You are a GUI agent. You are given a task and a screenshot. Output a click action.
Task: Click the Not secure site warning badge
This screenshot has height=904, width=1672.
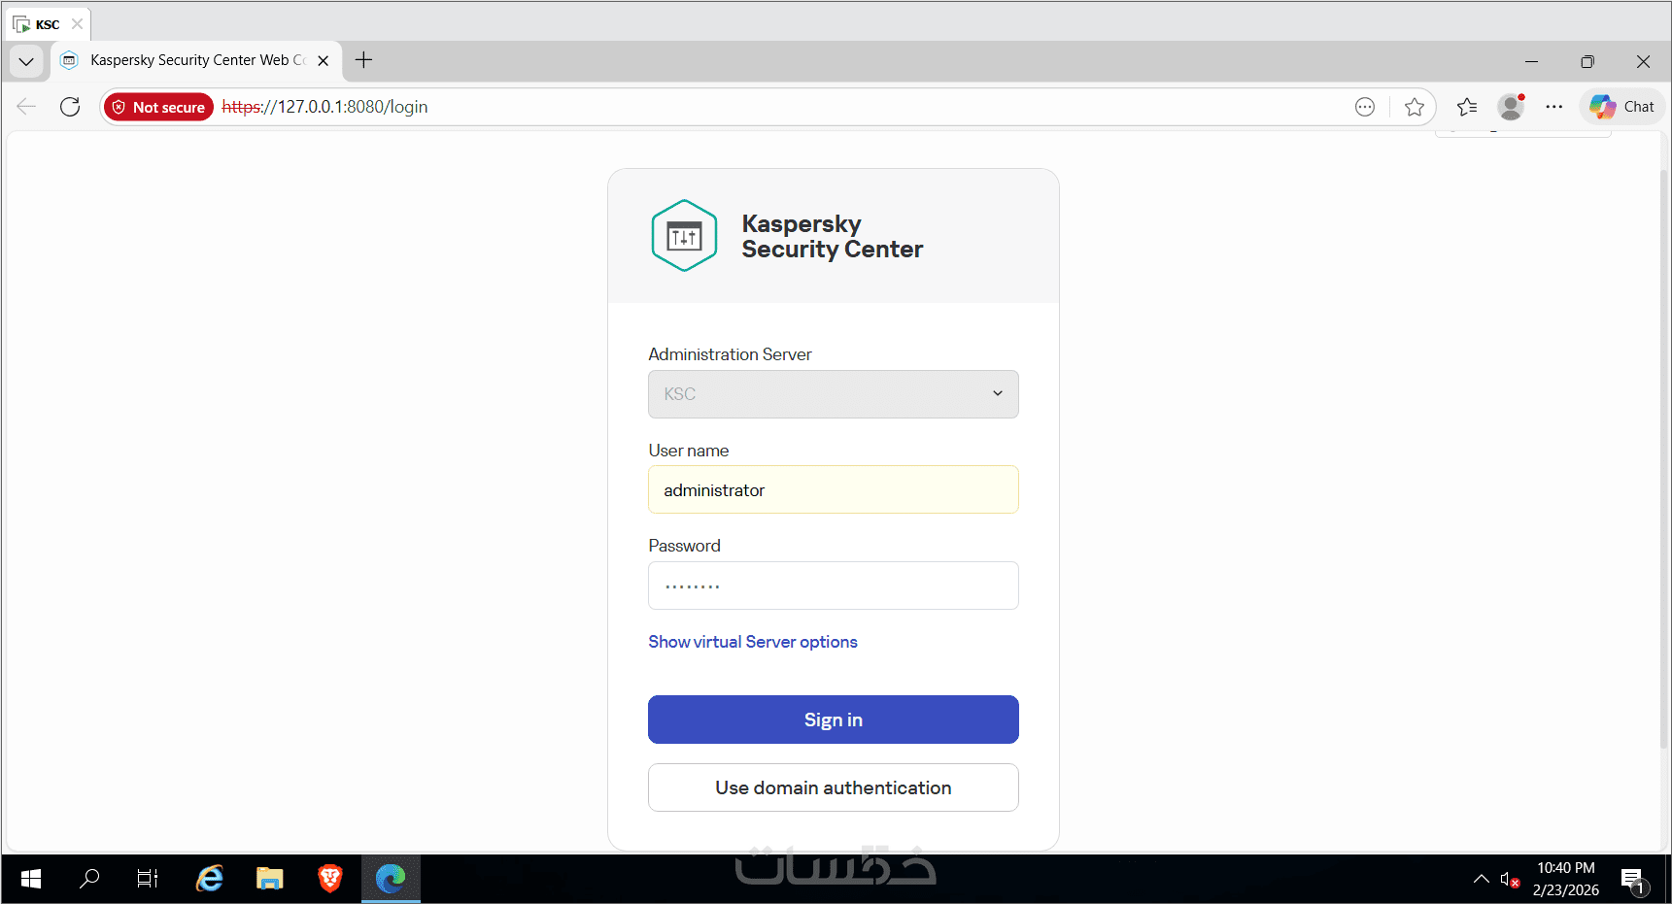click(158, 107)
